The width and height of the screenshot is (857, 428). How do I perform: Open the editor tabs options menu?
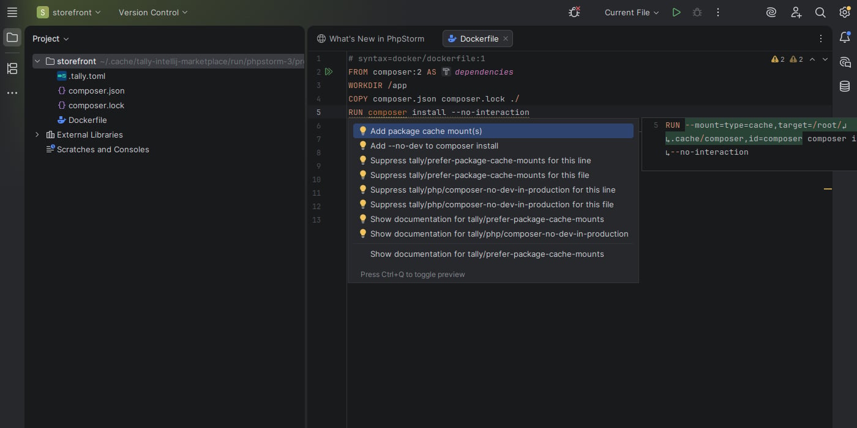pos(821,39)
